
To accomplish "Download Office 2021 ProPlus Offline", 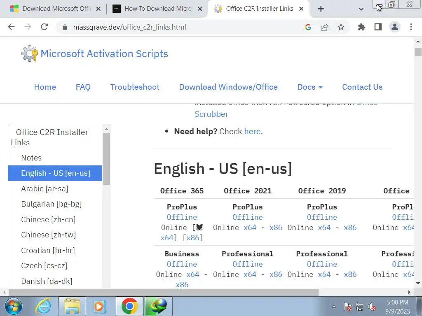I will [x=248, y=217].
